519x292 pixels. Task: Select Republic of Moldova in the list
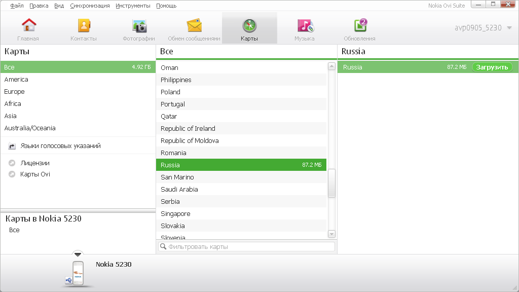[241, 141]
